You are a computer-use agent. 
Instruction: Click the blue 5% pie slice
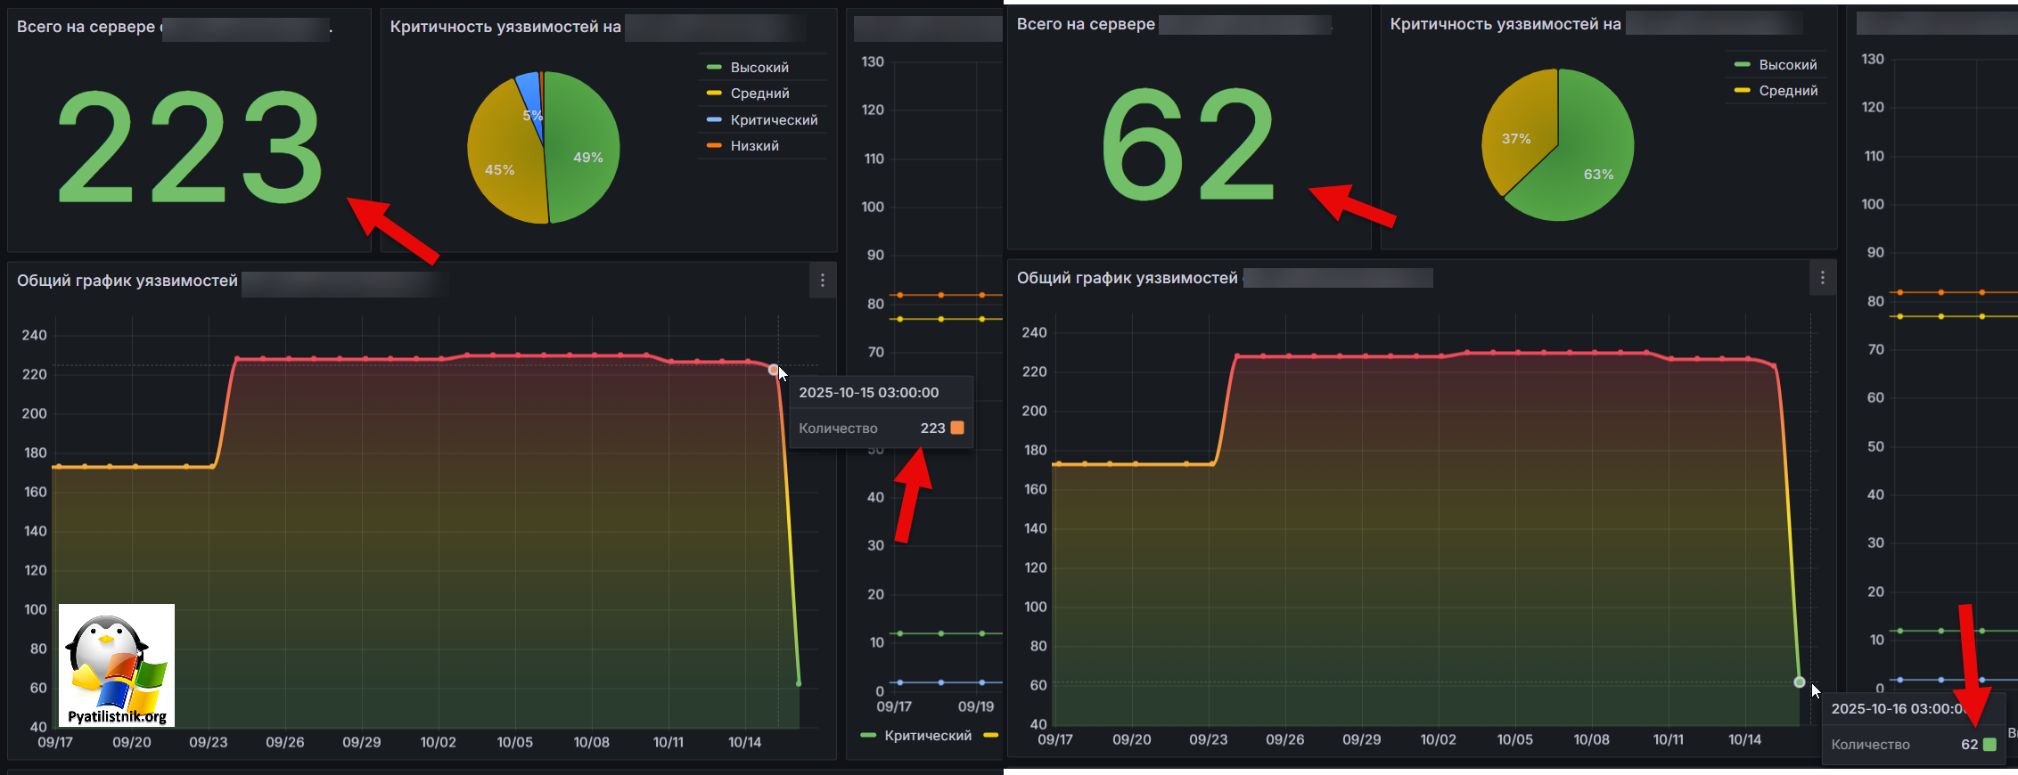coord(529,94)
